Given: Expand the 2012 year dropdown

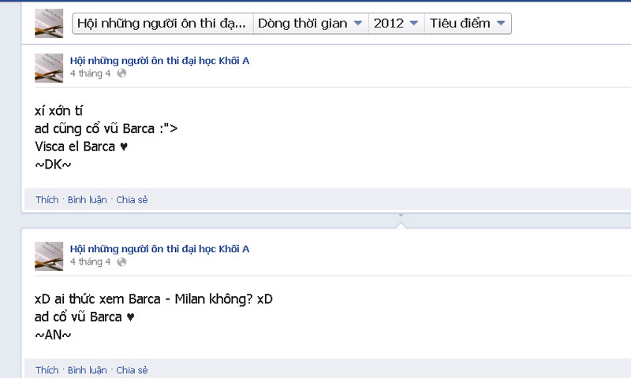Looking at the screenshot, I should click(396, 24).
